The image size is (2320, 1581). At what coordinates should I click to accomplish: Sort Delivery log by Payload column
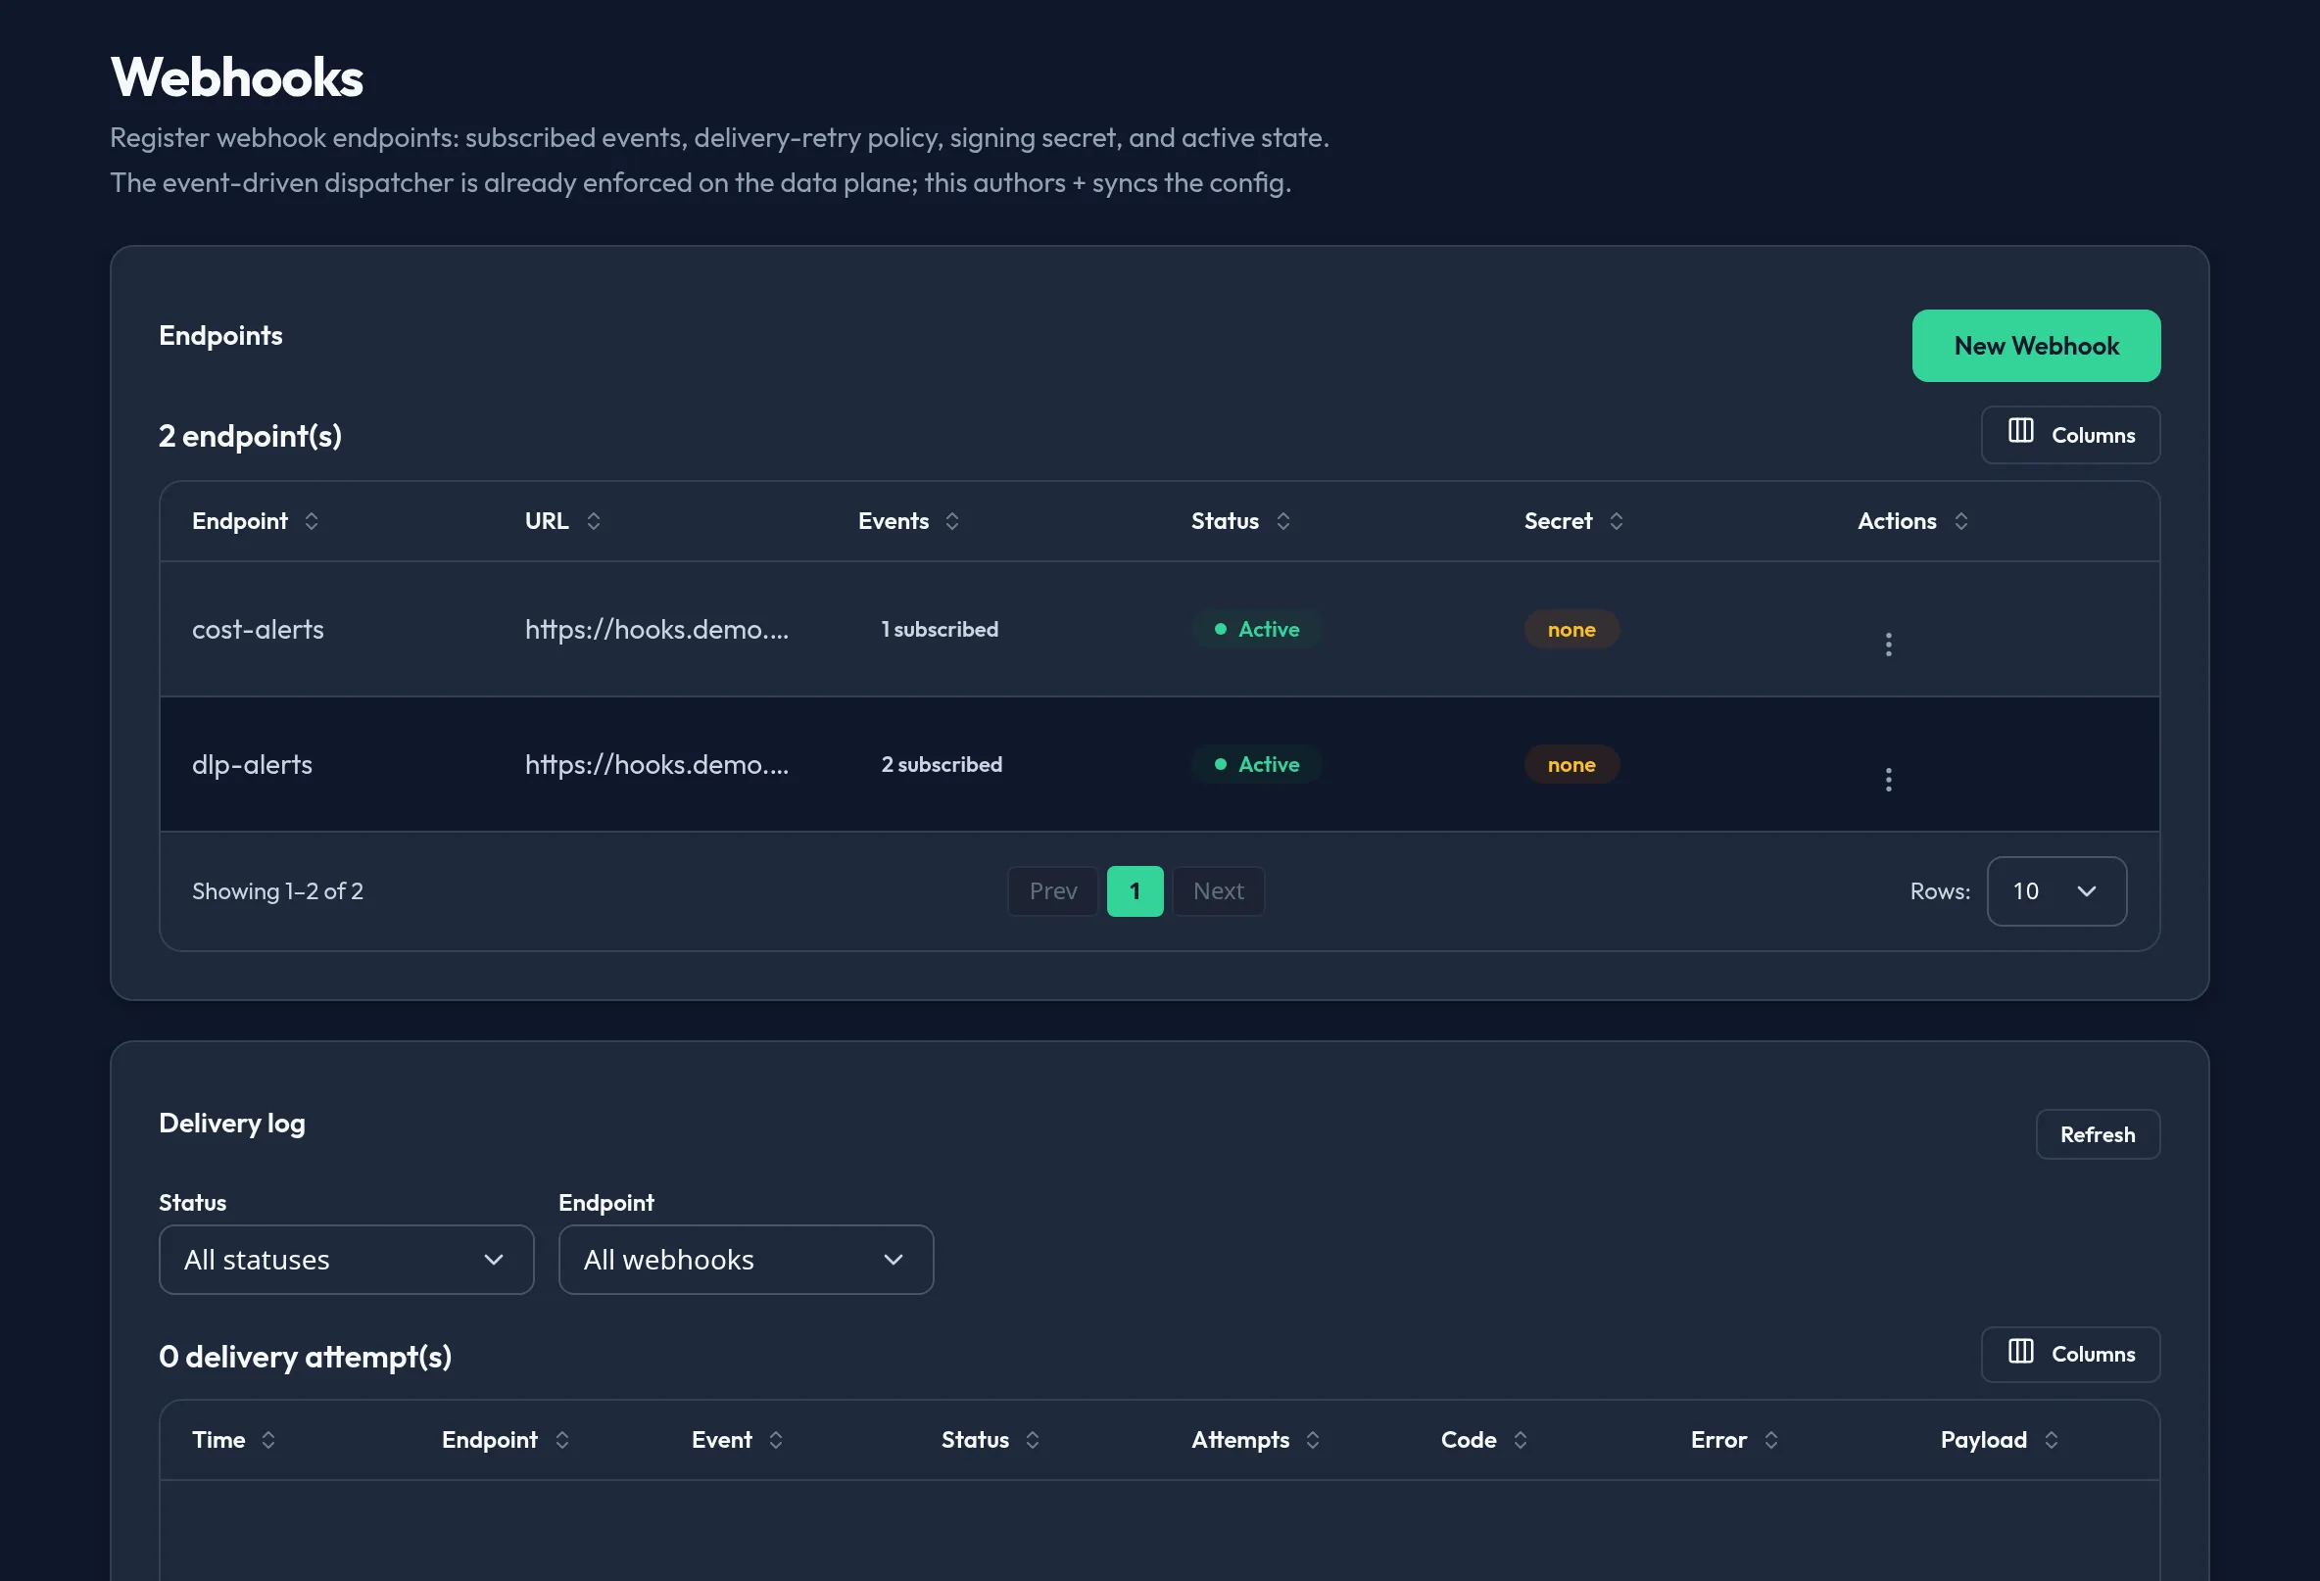(x=1999, y=1439)
